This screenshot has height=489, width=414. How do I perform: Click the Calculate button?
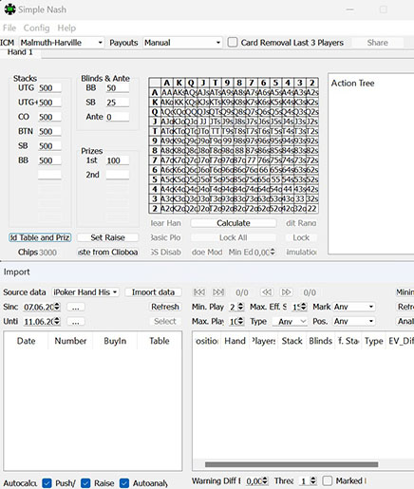234,223
